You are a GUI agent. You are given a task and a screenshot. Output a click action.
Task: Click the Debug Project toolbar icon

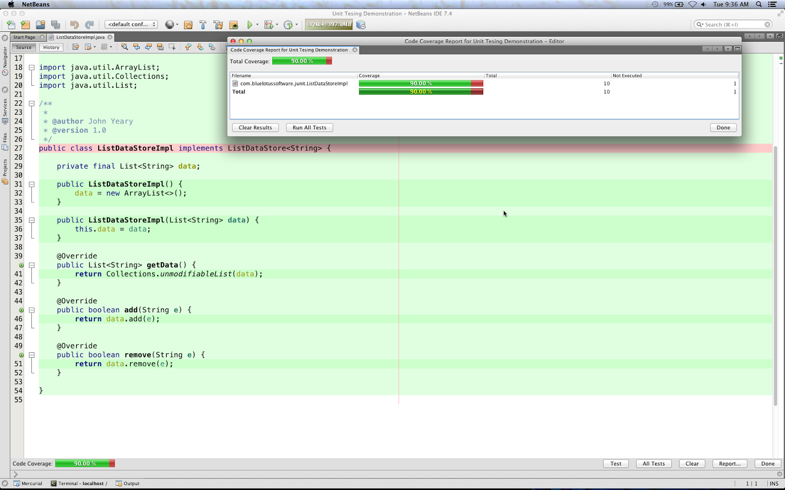(268, 24)
